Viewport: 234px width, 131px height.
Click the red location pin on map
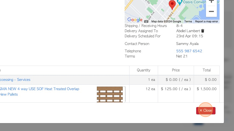click(x=172, y=5)
